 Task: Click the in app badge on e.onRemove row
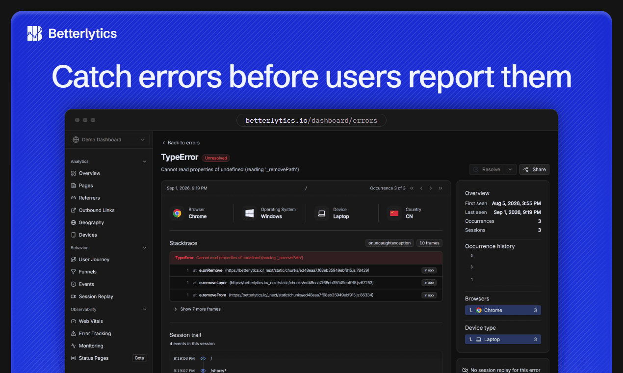pos(429,270)
